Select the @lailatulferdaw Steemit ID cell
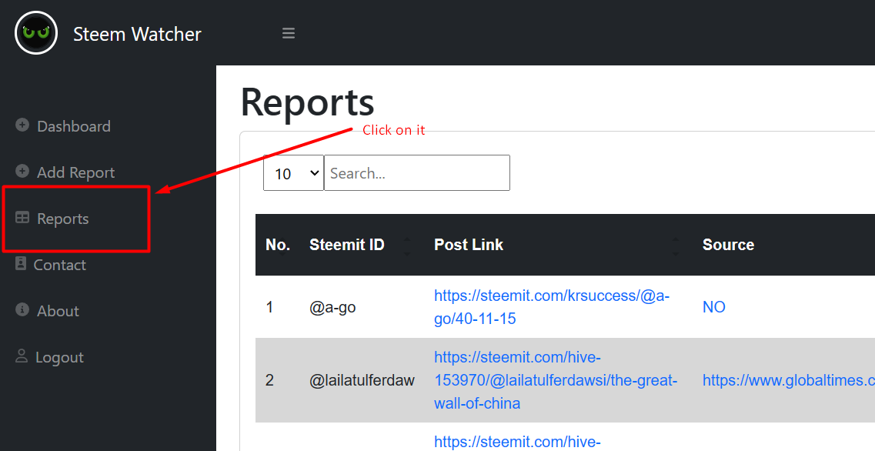 (362, 380)
